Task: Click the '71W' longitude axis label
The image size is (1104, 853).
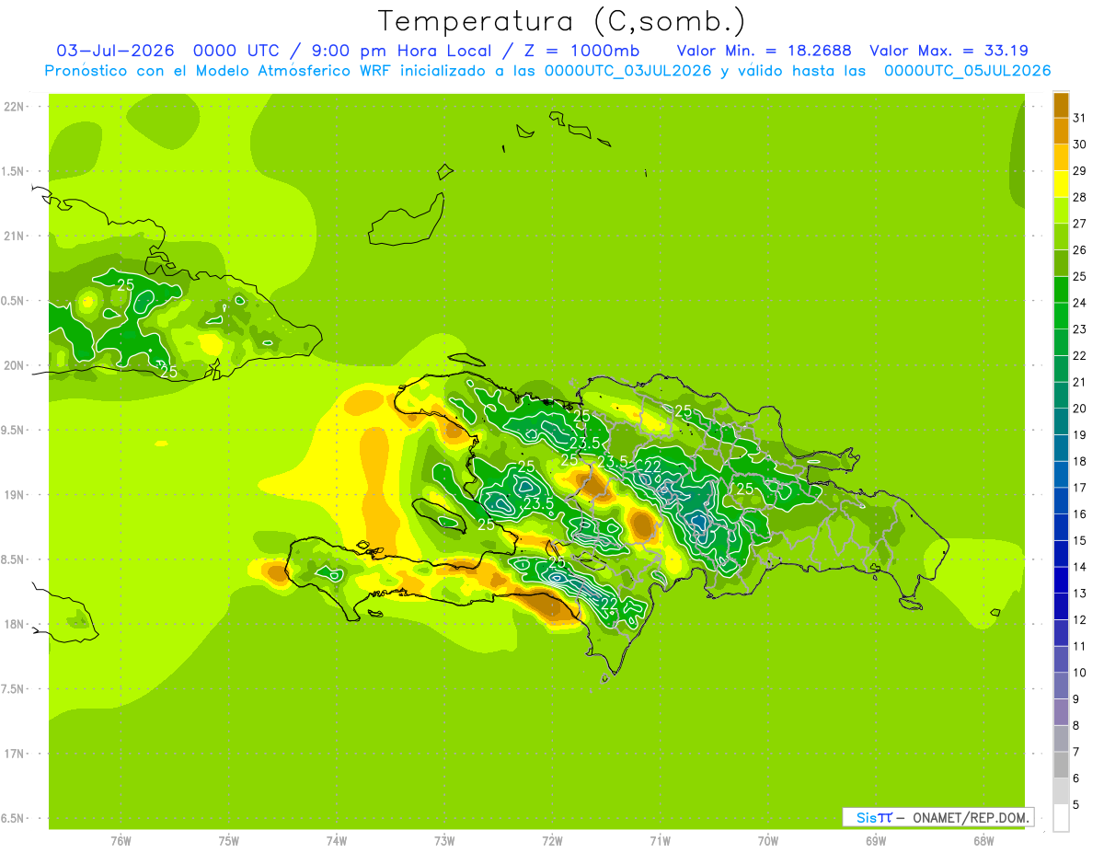Action: point(660,841)
